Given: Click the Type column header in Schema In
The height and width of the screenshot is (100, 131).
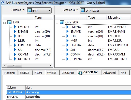Looking at the screenshot, I should (43, 18).
